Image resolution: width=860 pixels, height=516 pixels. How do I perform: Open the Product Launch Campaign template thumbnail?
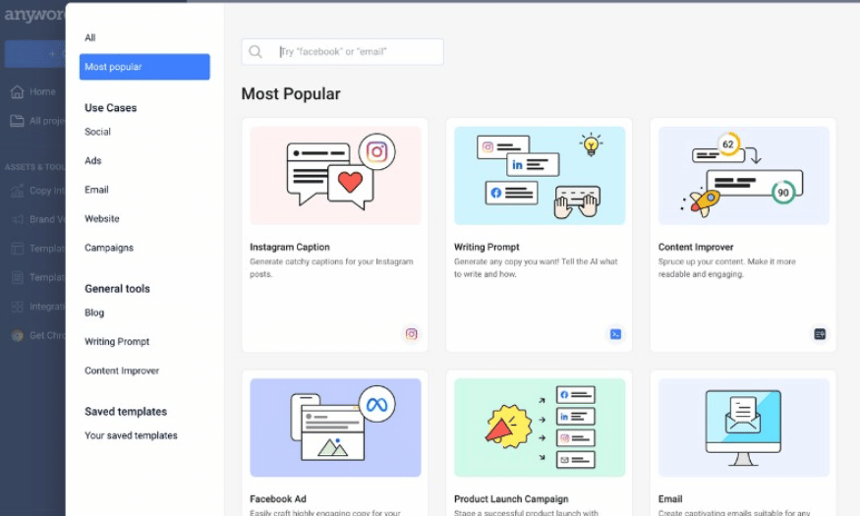pos(540,428)
